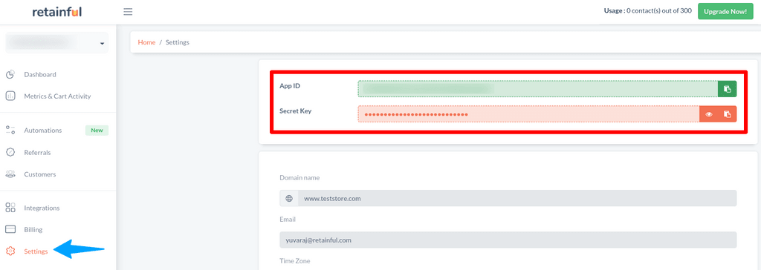The width and height of the screenshot is (761, 270).
Task: Toggle the hamburger sidebar menu
Action: click(x=128, y=12)
